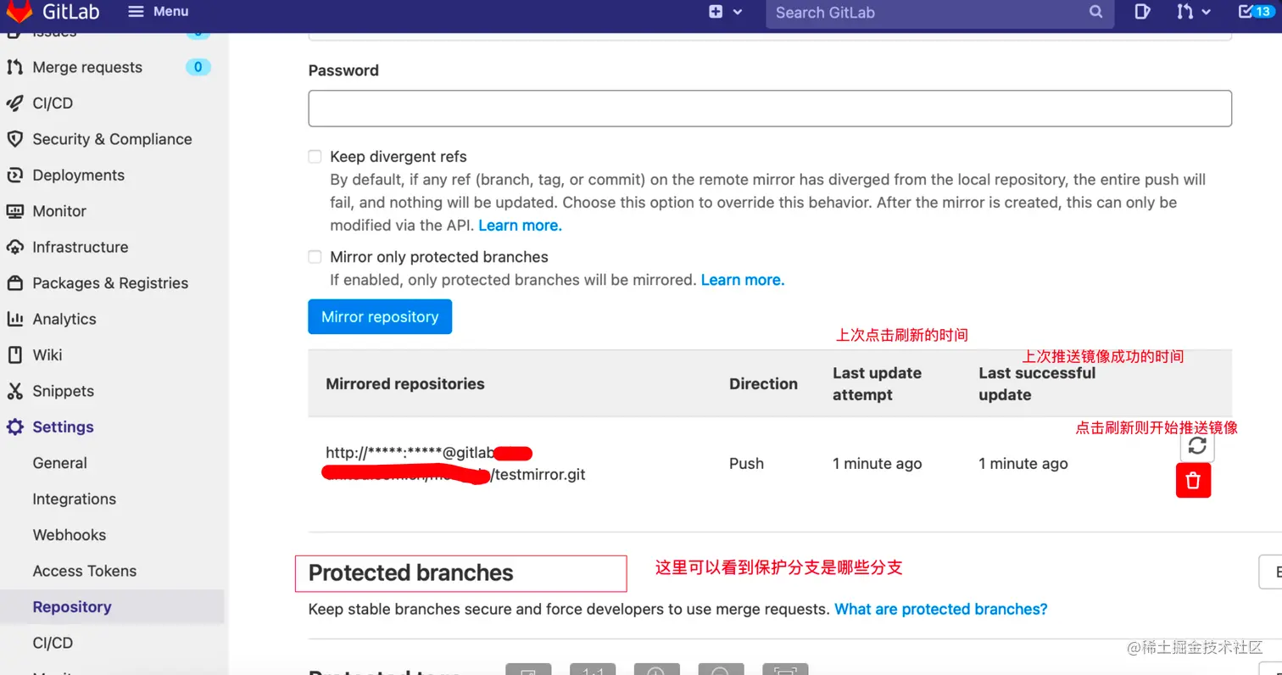Open Learn more link for divergent refs
Image resolution: width=1282 pixels, height=675 pixels.
coord(520,226)
